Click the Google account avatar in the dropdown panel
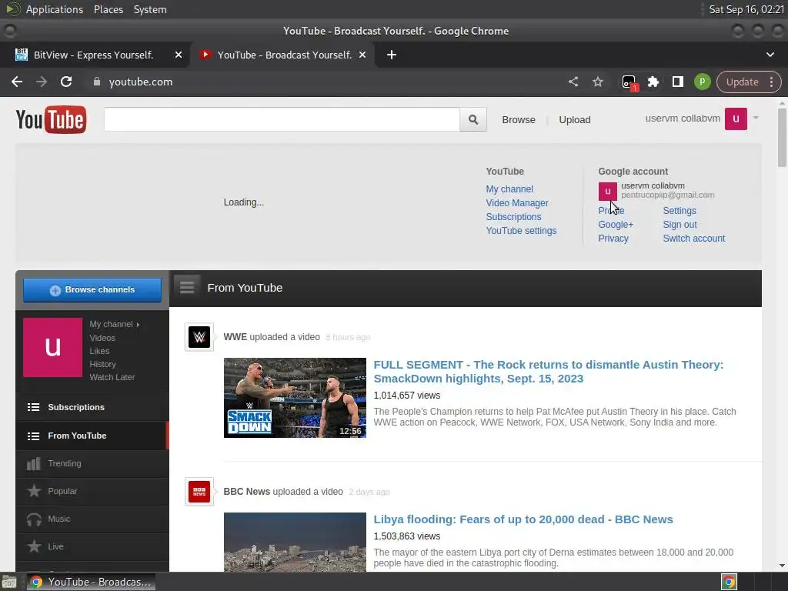The height and width of the screenshot is (591, 788). (x=608, y=191)
